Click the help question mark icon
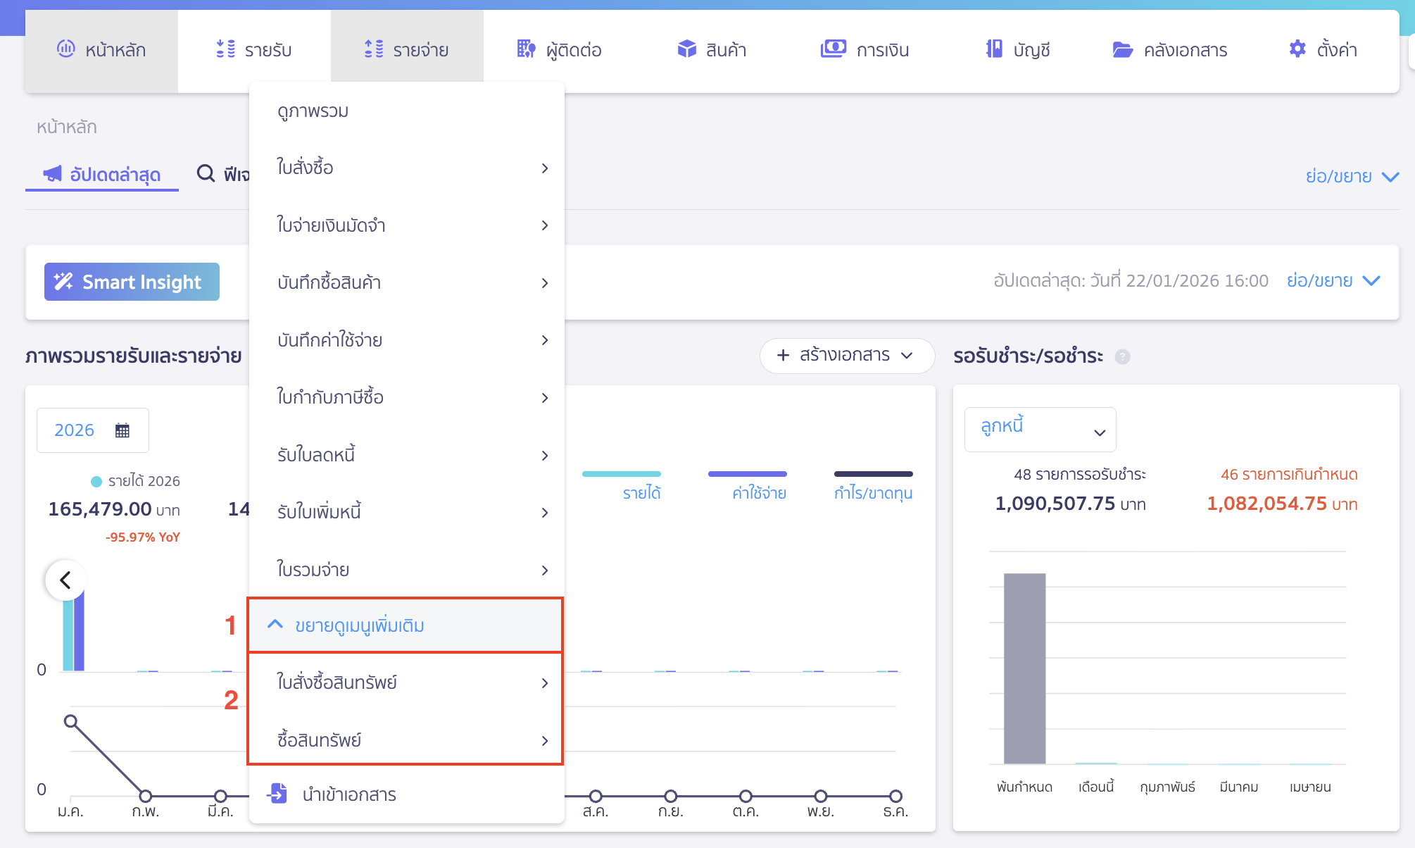Screen dimensions: 1415x848 point(1123,357)
